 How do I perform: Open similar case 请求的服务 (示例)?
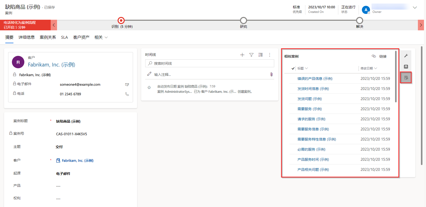pyautogui.click(x=311, y=119)
